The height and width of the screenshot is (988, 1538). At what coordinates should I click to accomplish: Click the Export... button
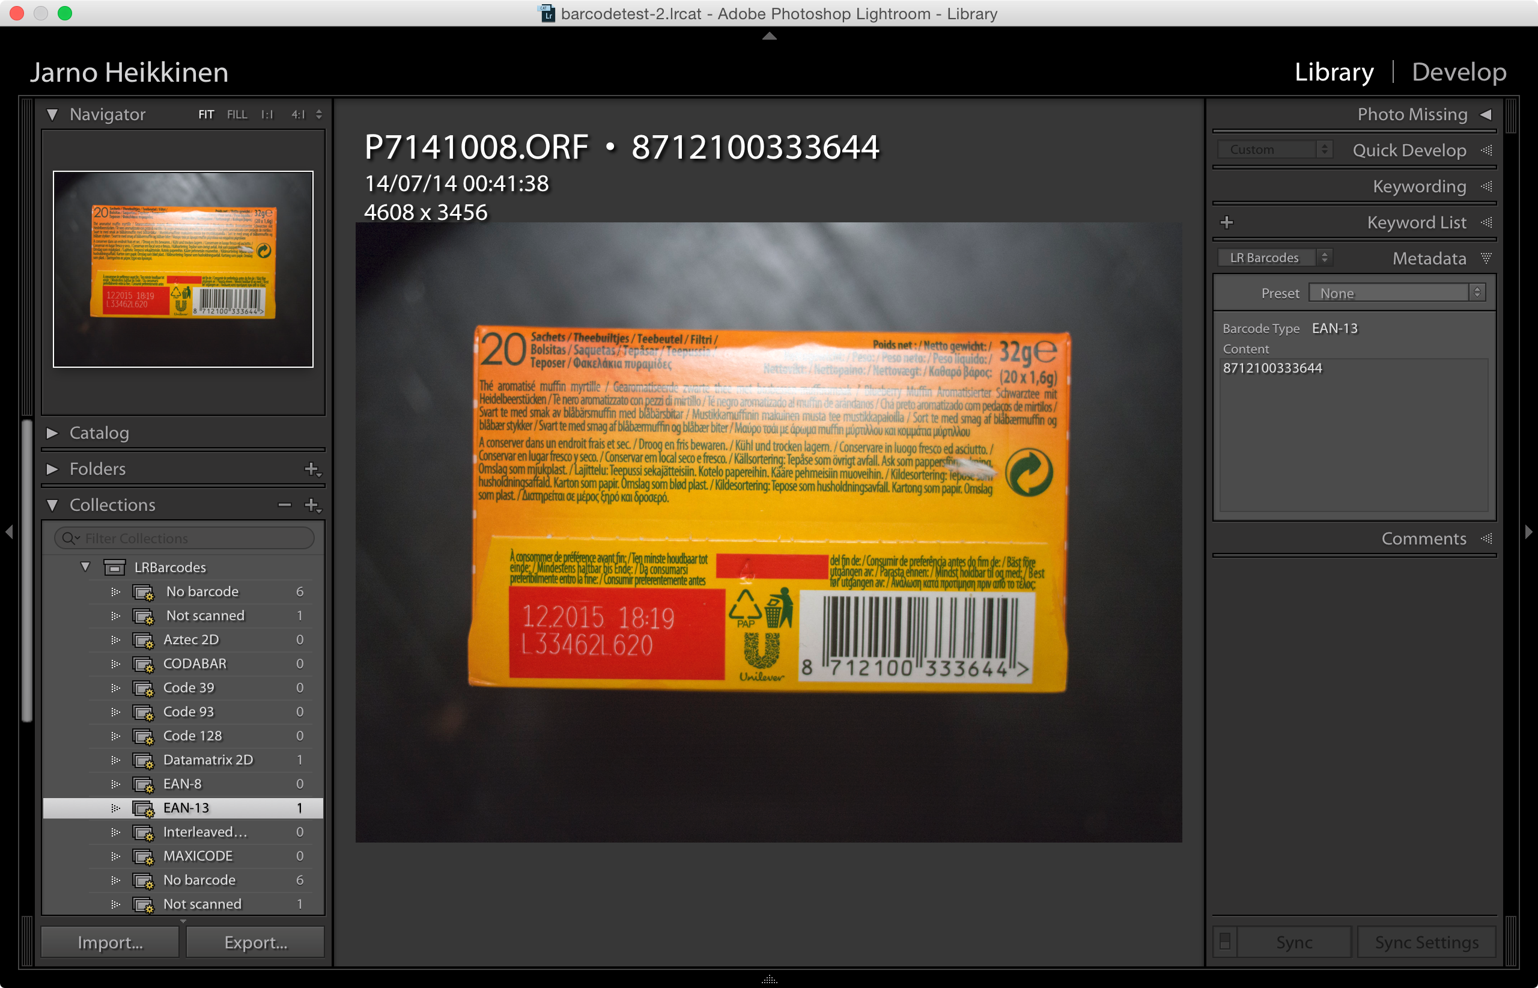pyautogui.click(x=255, y=942)
